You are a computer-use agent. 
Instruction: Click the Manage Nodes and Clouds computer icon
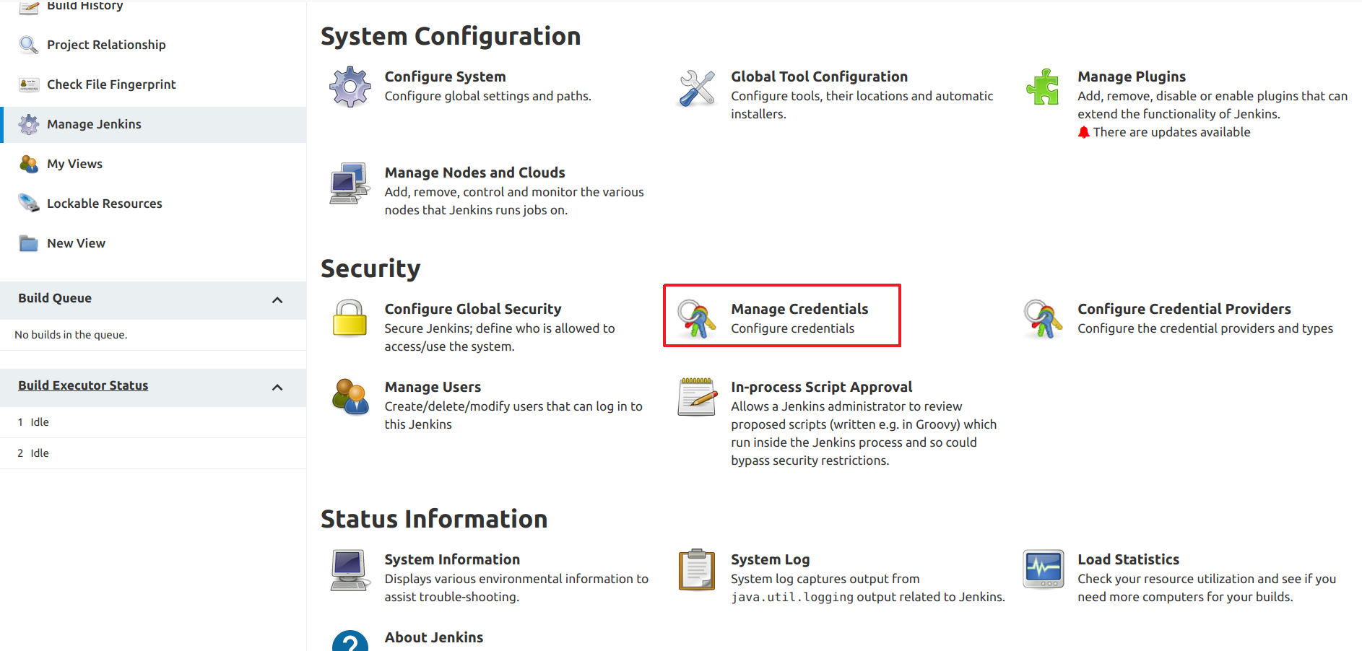point(350,183)
